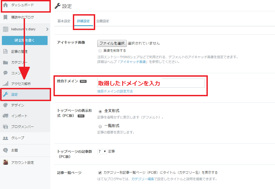
Task: Open ブログメンバー in the sidebar
Action: (25, 127)
